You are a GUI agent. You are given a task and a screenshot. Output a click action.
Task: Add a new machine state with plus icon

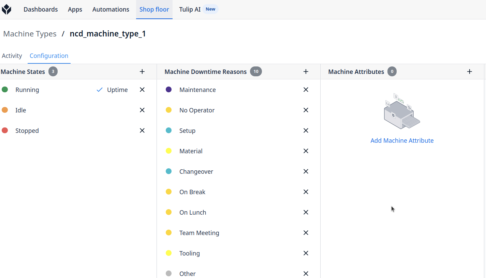(142, 72)
